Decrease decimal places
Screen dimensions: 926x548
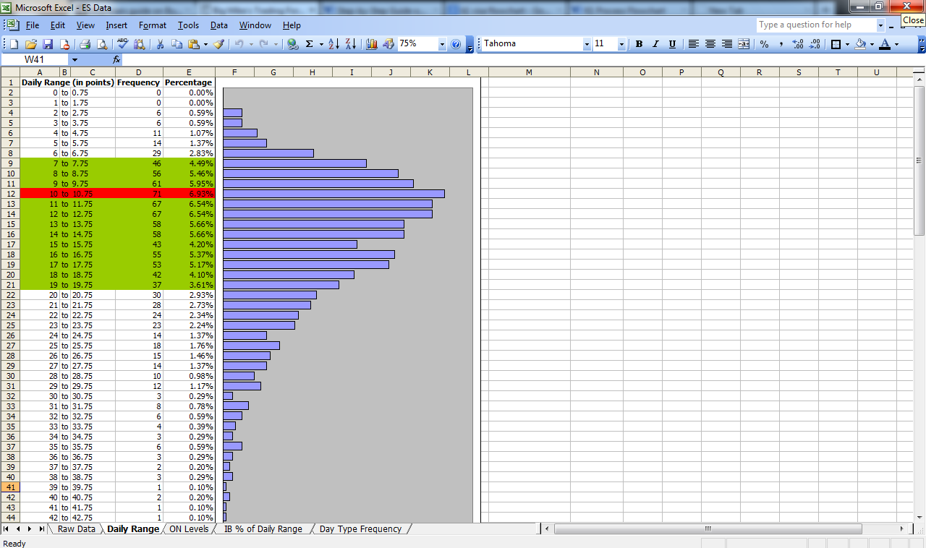[815, 44]
